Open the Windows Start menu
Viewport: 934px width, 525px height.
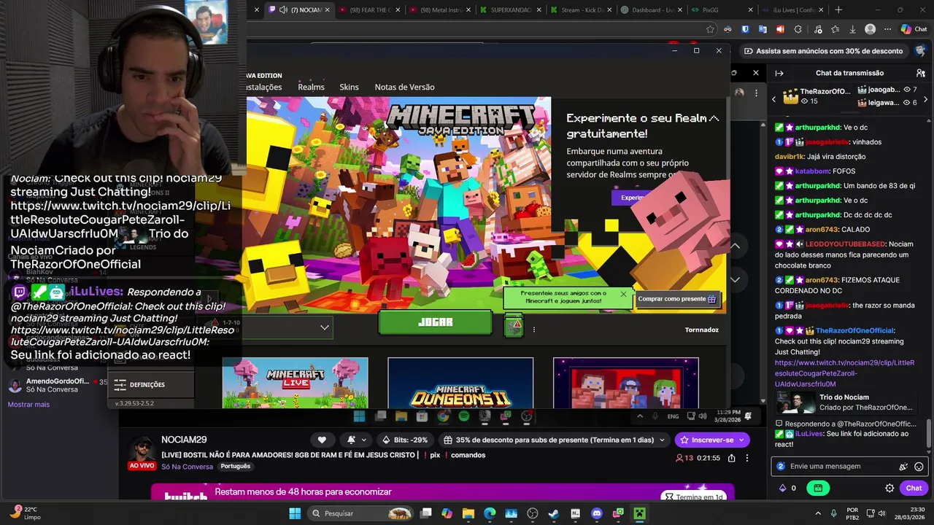pos(295,513)
